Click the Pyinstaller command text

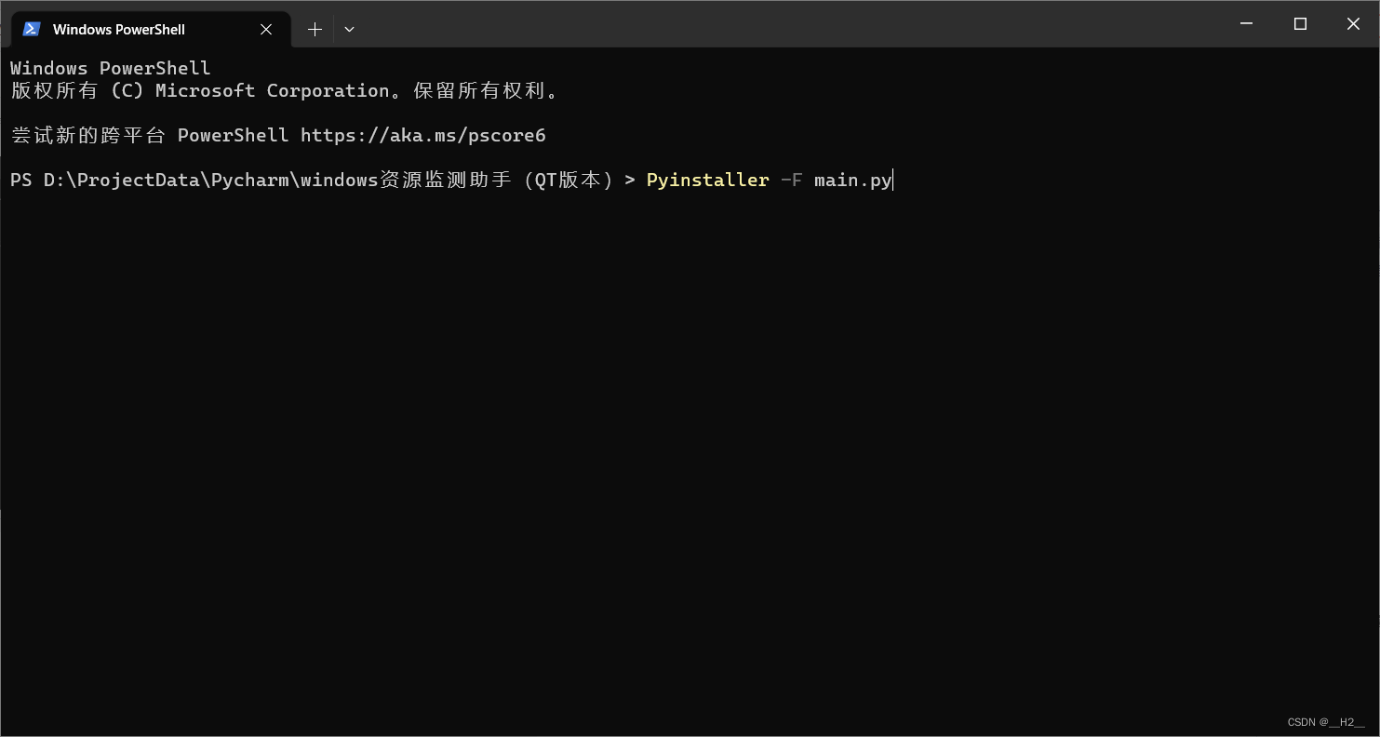pyautogui.click(x=708, y=180)
